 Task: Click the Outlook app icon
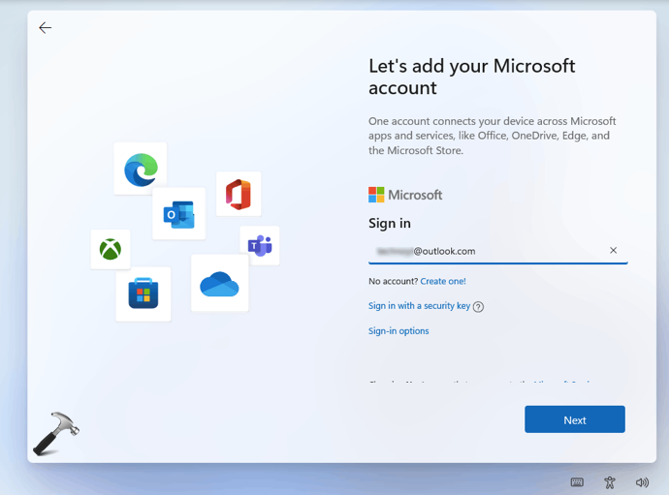coord(178,214)
